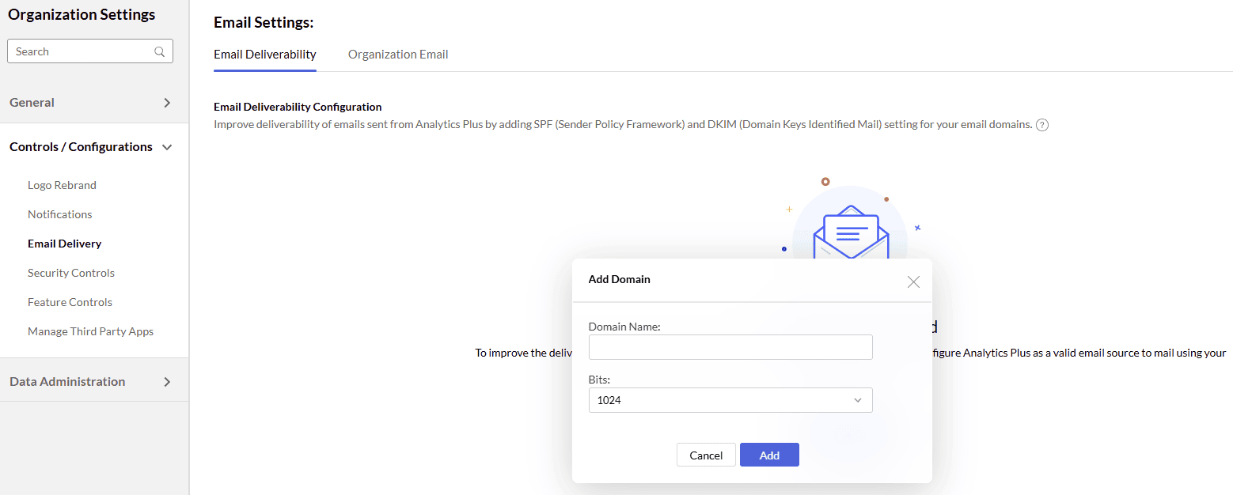Screen dimensions: 1233x495
Task: Click the search magnifier icon
Action: click(x=159, y=51)
